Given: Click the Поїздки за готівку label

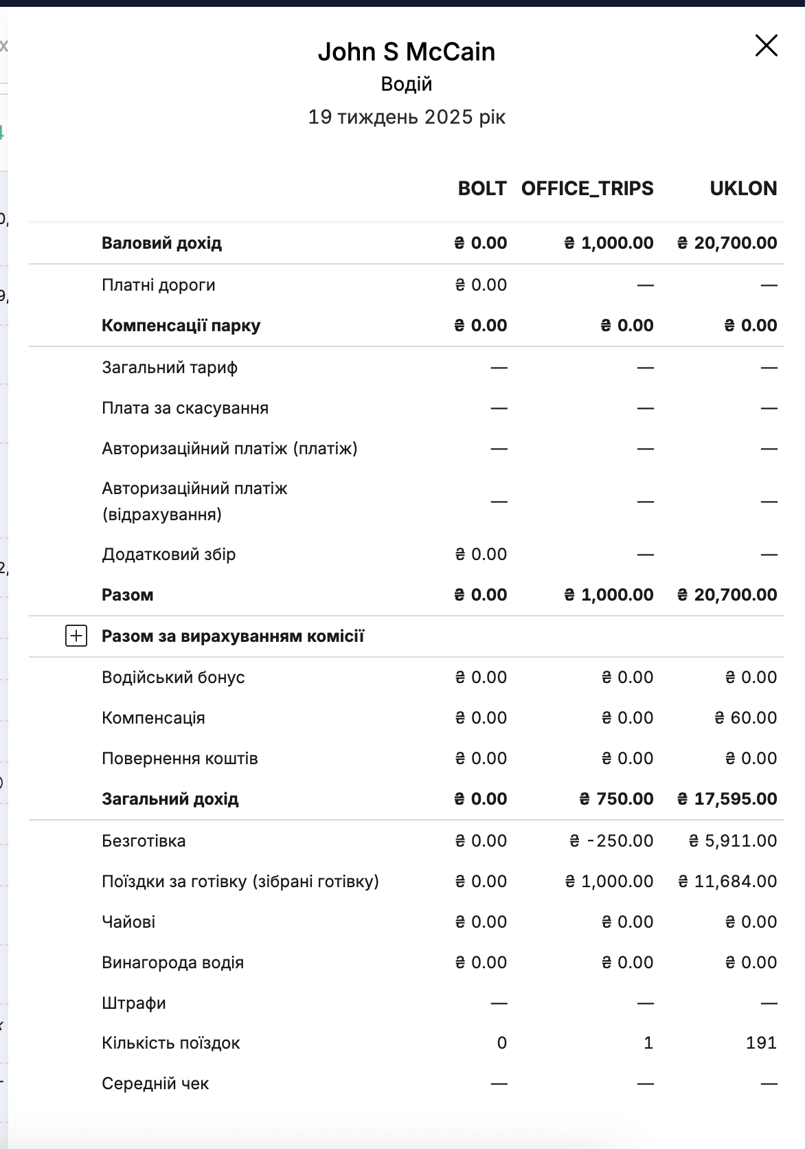Looking at the screenshot, I should click(x=240, y=881).
